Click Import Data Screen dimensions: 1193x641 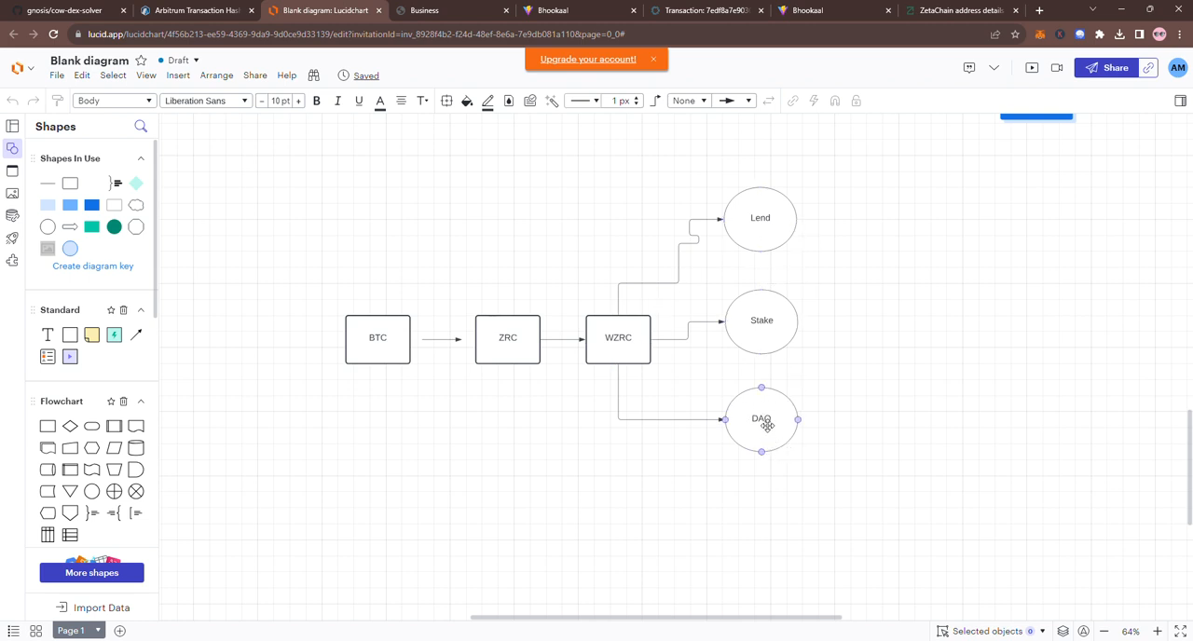point(92,607)
